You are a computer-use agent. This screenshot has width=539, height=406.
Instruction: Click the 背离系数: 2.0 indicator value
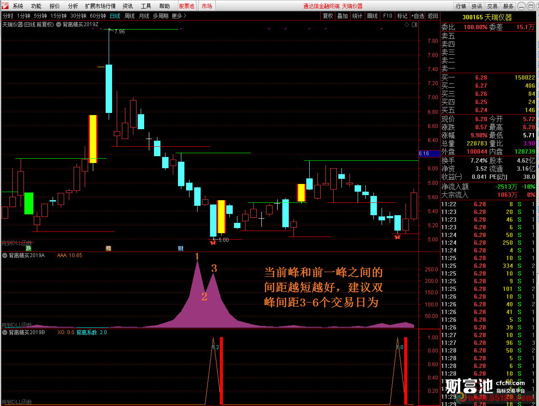click(x=92, y=332)
